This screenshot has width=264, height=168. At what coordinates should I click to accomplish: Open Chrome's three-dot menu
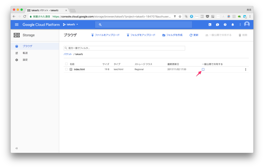coord(250,16)
